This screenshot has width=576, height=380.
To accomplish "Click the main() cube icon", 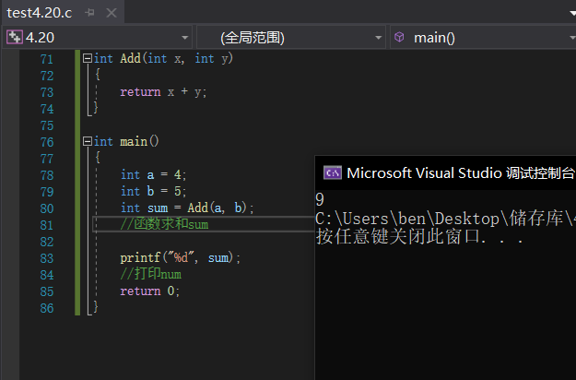I will pos(399,37).
